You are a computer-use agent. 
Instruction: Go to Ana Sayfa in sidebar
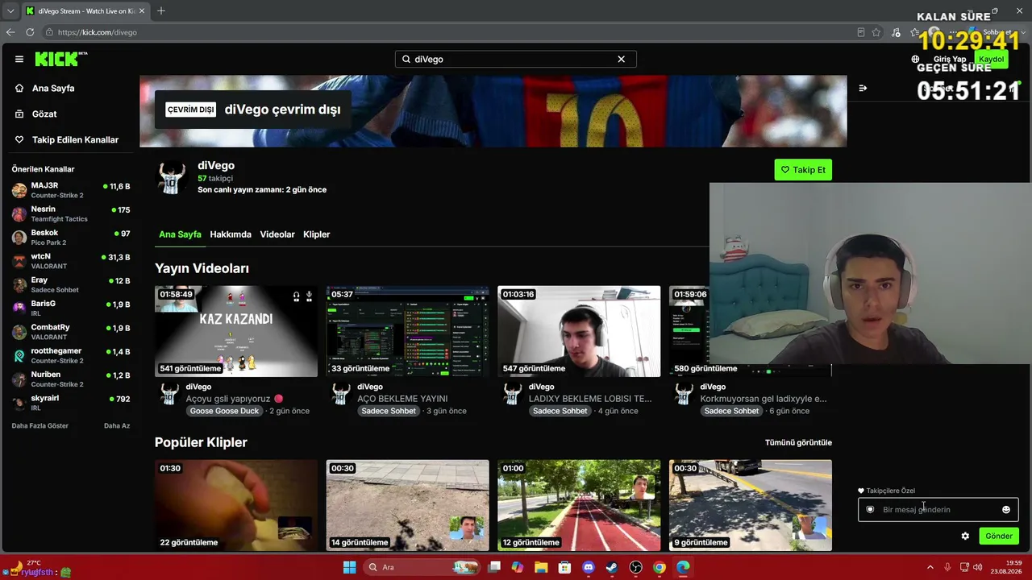pos(53,88)
